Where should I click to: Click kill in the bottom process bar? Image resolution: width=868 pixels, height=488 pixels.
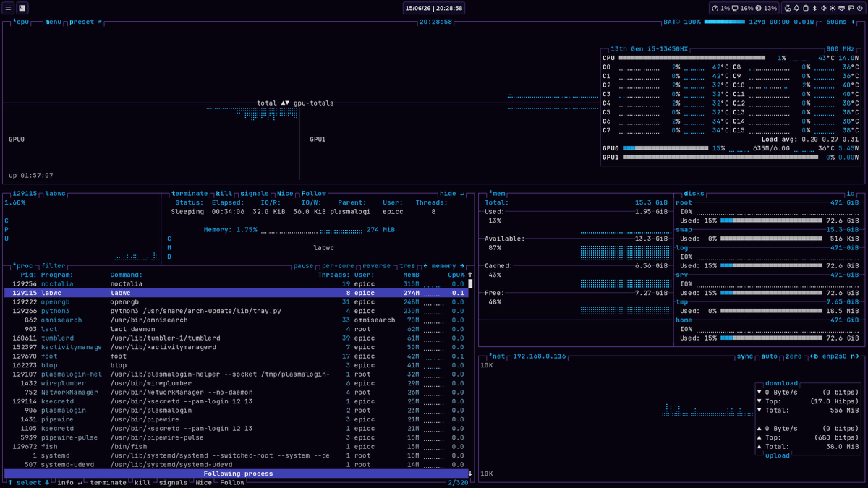tap(142, 483)
